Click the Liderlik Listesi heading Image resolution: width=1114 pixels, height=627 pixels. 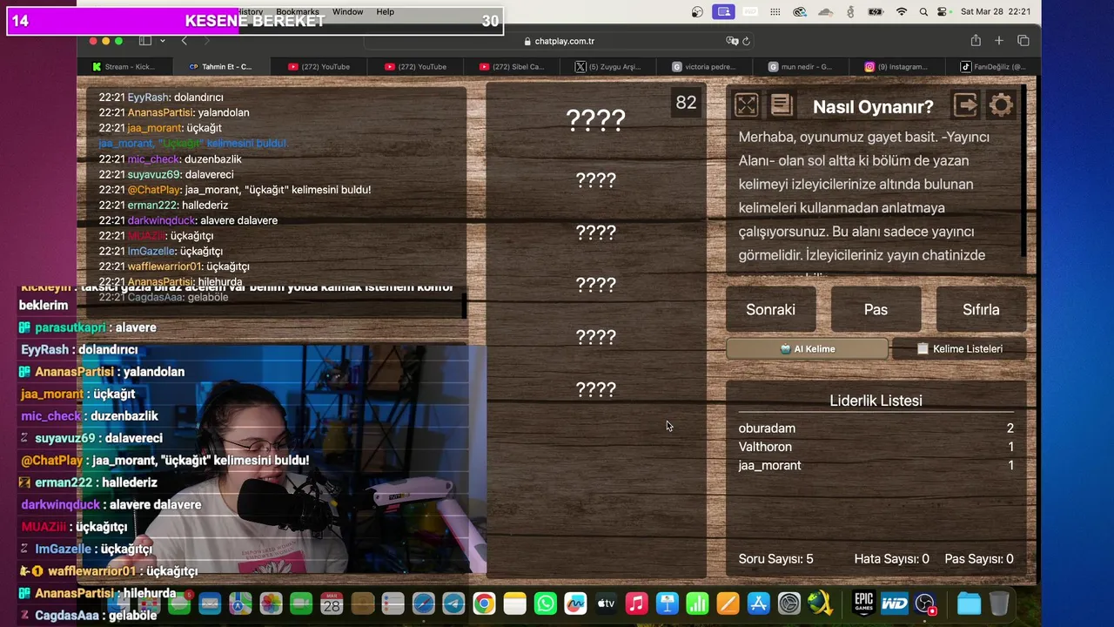click(876, 401)
